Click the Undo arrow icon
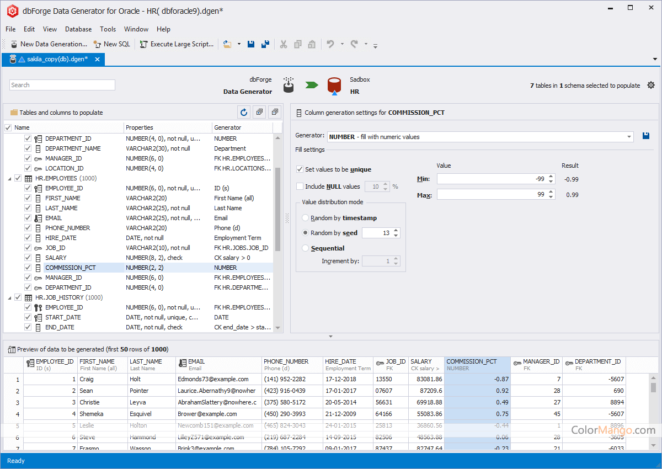Viewport: 662px width, 469px height. pos(330,44)
